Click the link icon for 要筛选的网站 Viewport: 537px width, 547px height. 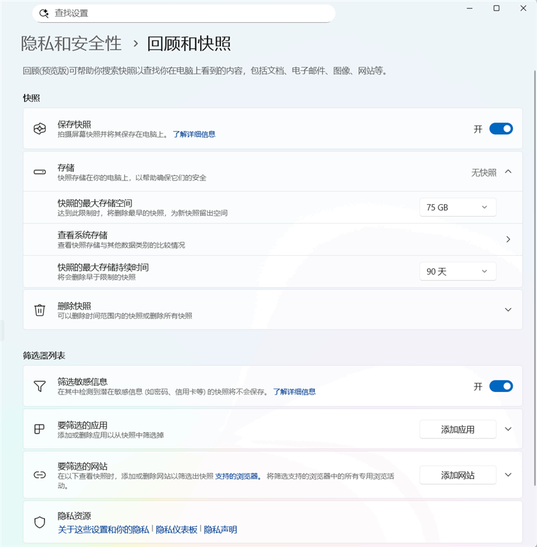click(40, 475)
